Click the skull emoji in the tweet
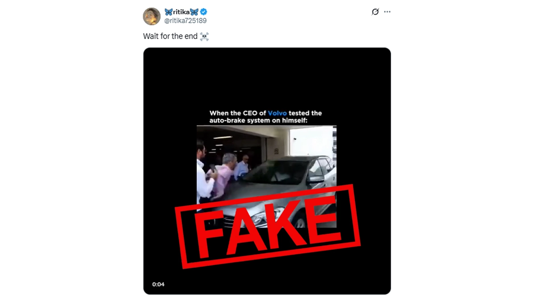The width and height of the screenshot is (535, 301). (204, 37)
